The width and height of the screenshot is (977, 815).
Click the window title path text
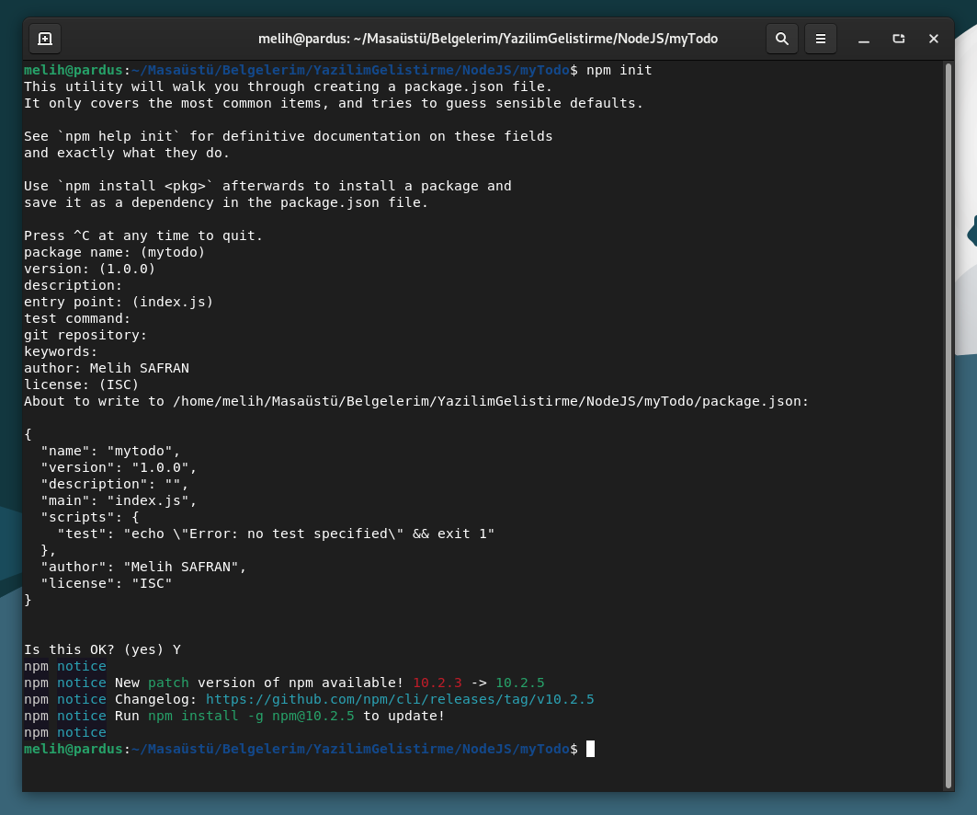coord(488,39)
